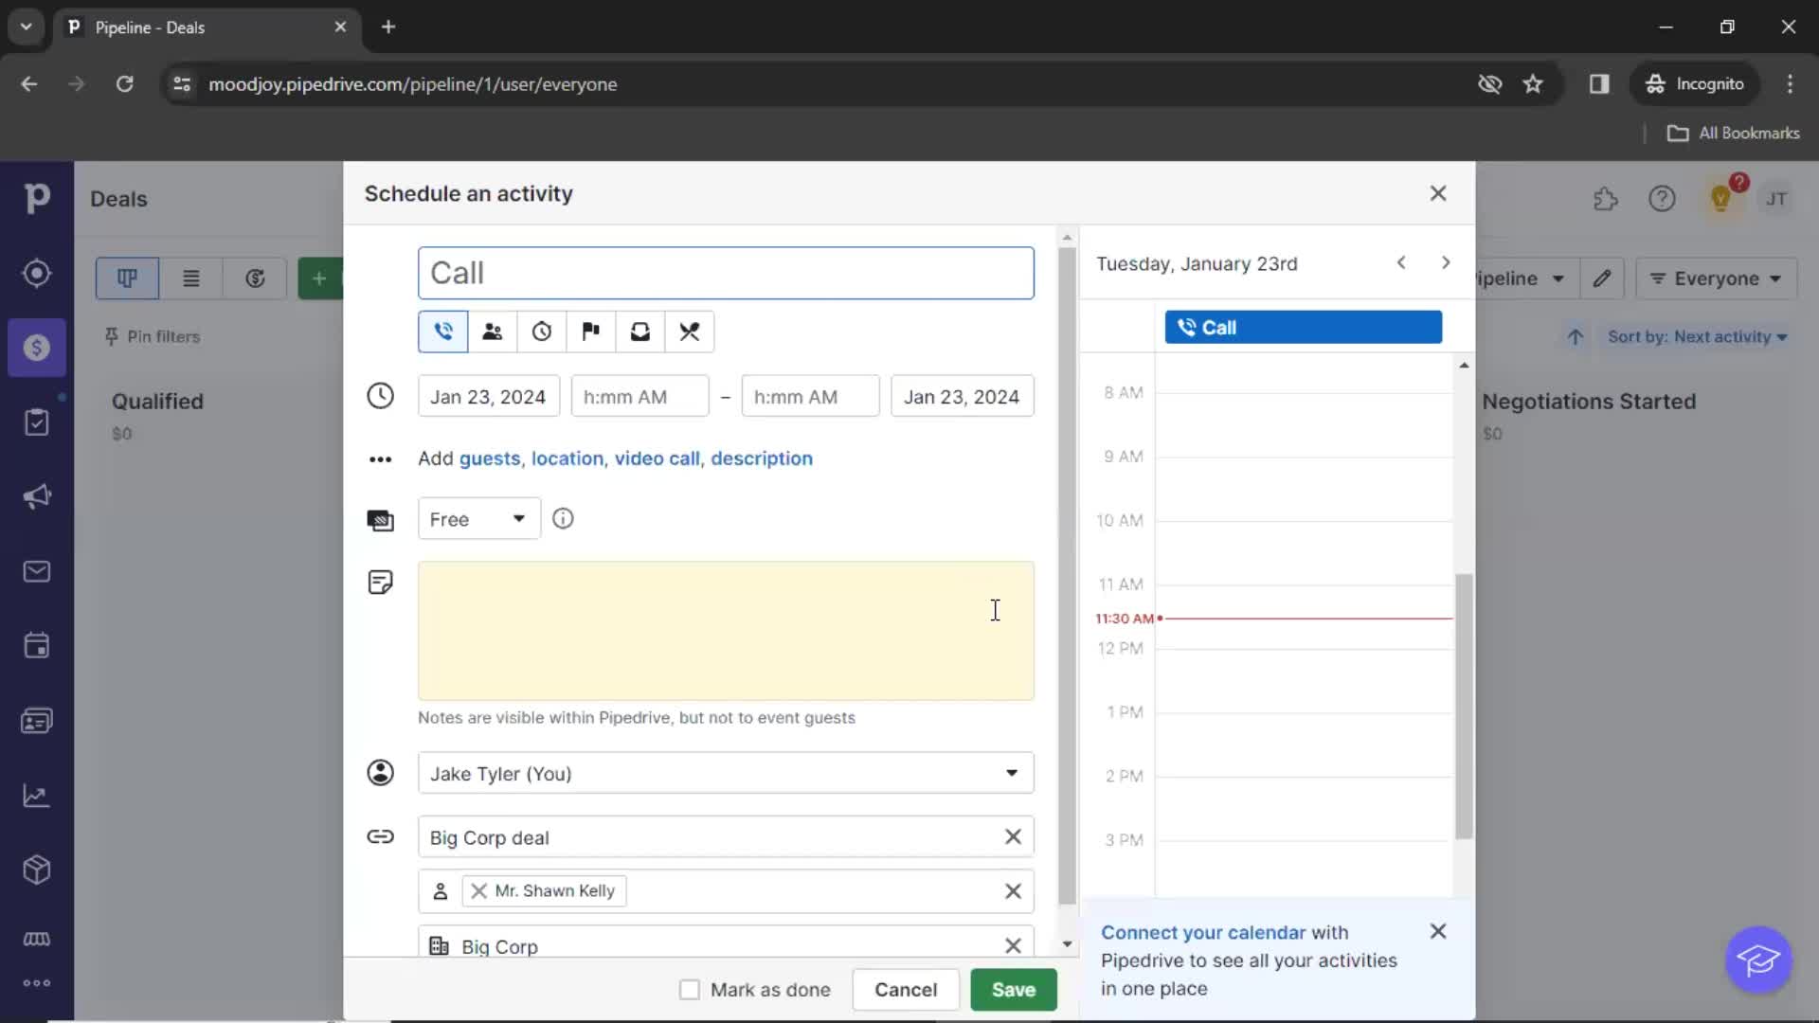The height and width of the screenshot is (1023, 1819).
Task: Remove Mr. Shawn Kelly contact tag
Action: click(x=478, y=890)
